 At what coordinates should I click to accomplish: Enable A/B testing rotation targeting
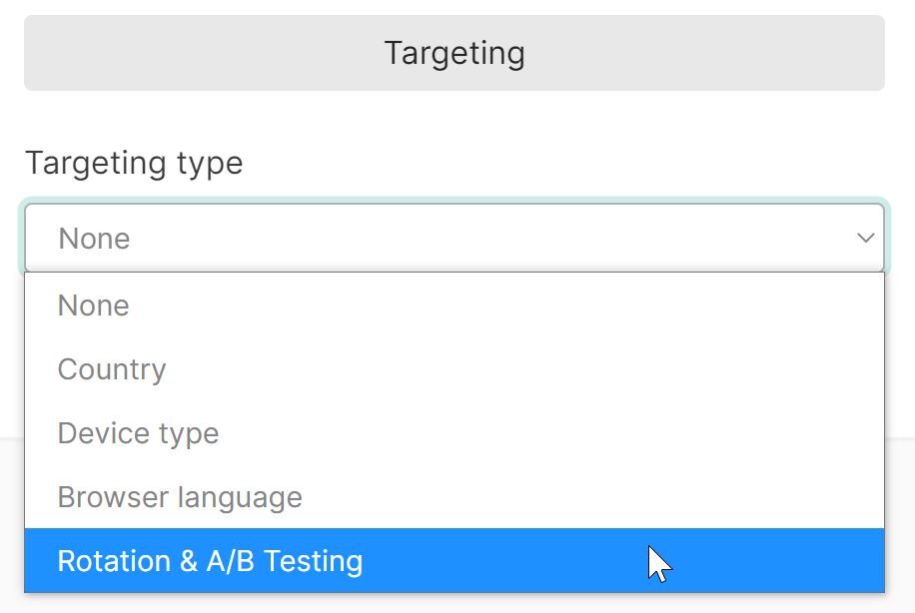454,560
